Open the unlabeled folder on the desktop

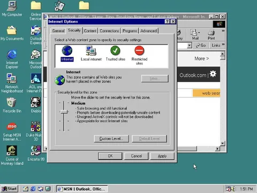(84, 5)
